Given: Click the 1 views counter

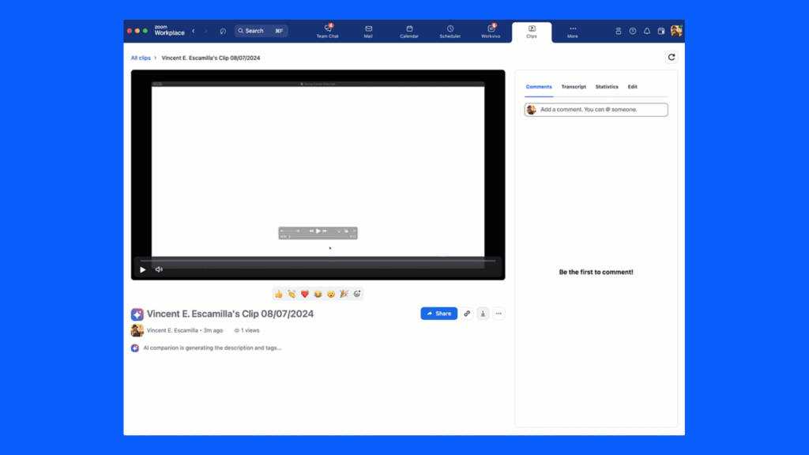Looking at the screenshot, I should [x=246, y=331].
